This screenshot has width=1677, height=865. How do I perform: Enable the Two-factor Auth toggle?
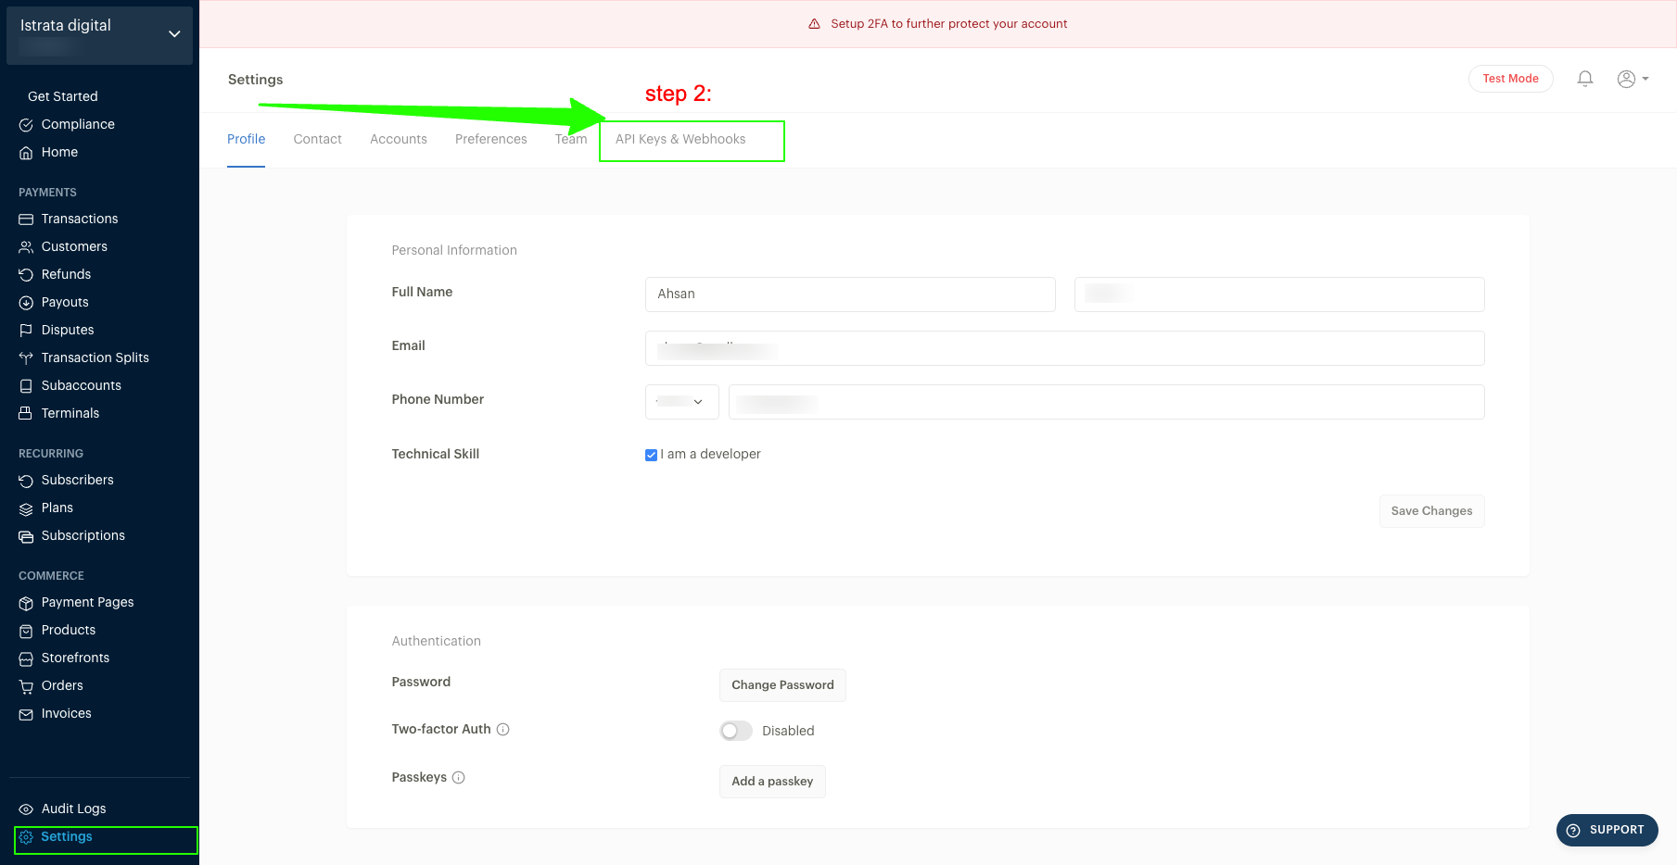tap(736, 731)
